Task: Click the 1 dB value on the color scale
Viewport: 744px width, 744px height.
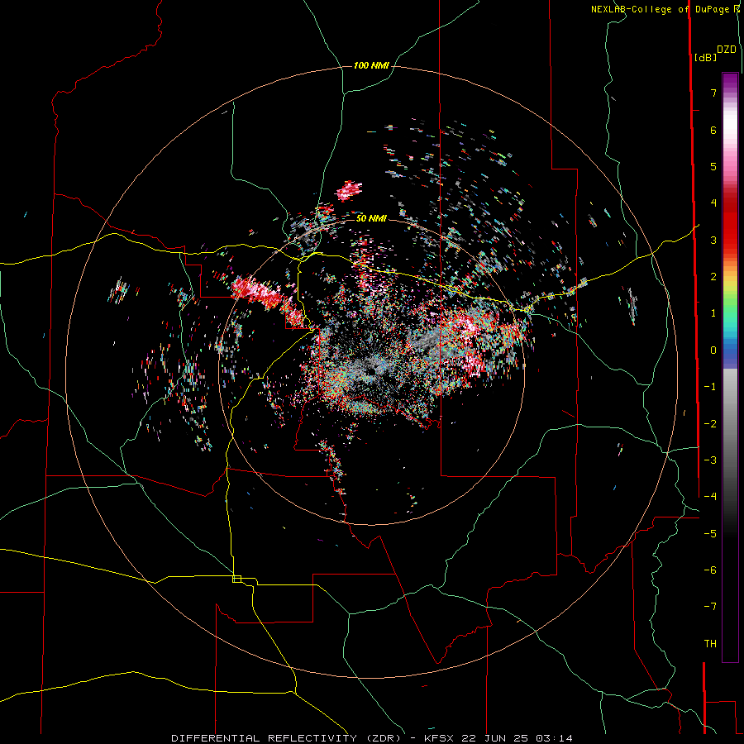Action: (713, 313)
